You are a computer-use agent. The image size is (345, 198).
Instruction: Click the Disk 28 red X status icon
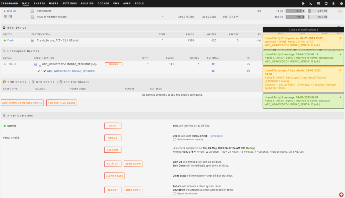click(4, 11)
